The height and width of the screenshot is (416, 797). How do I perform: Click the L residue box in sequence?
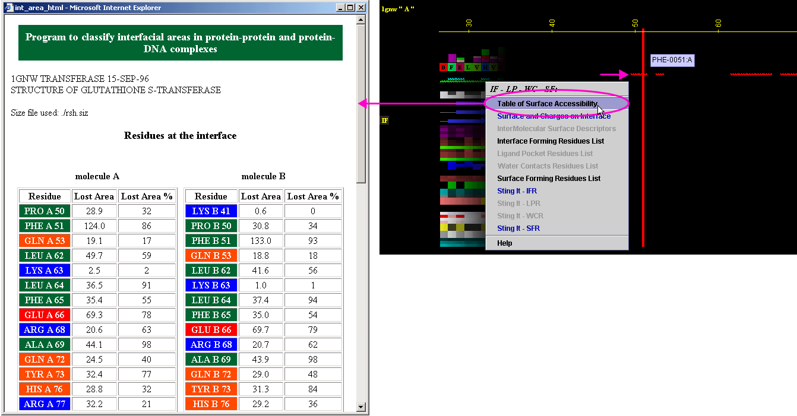tap(469, 67)
